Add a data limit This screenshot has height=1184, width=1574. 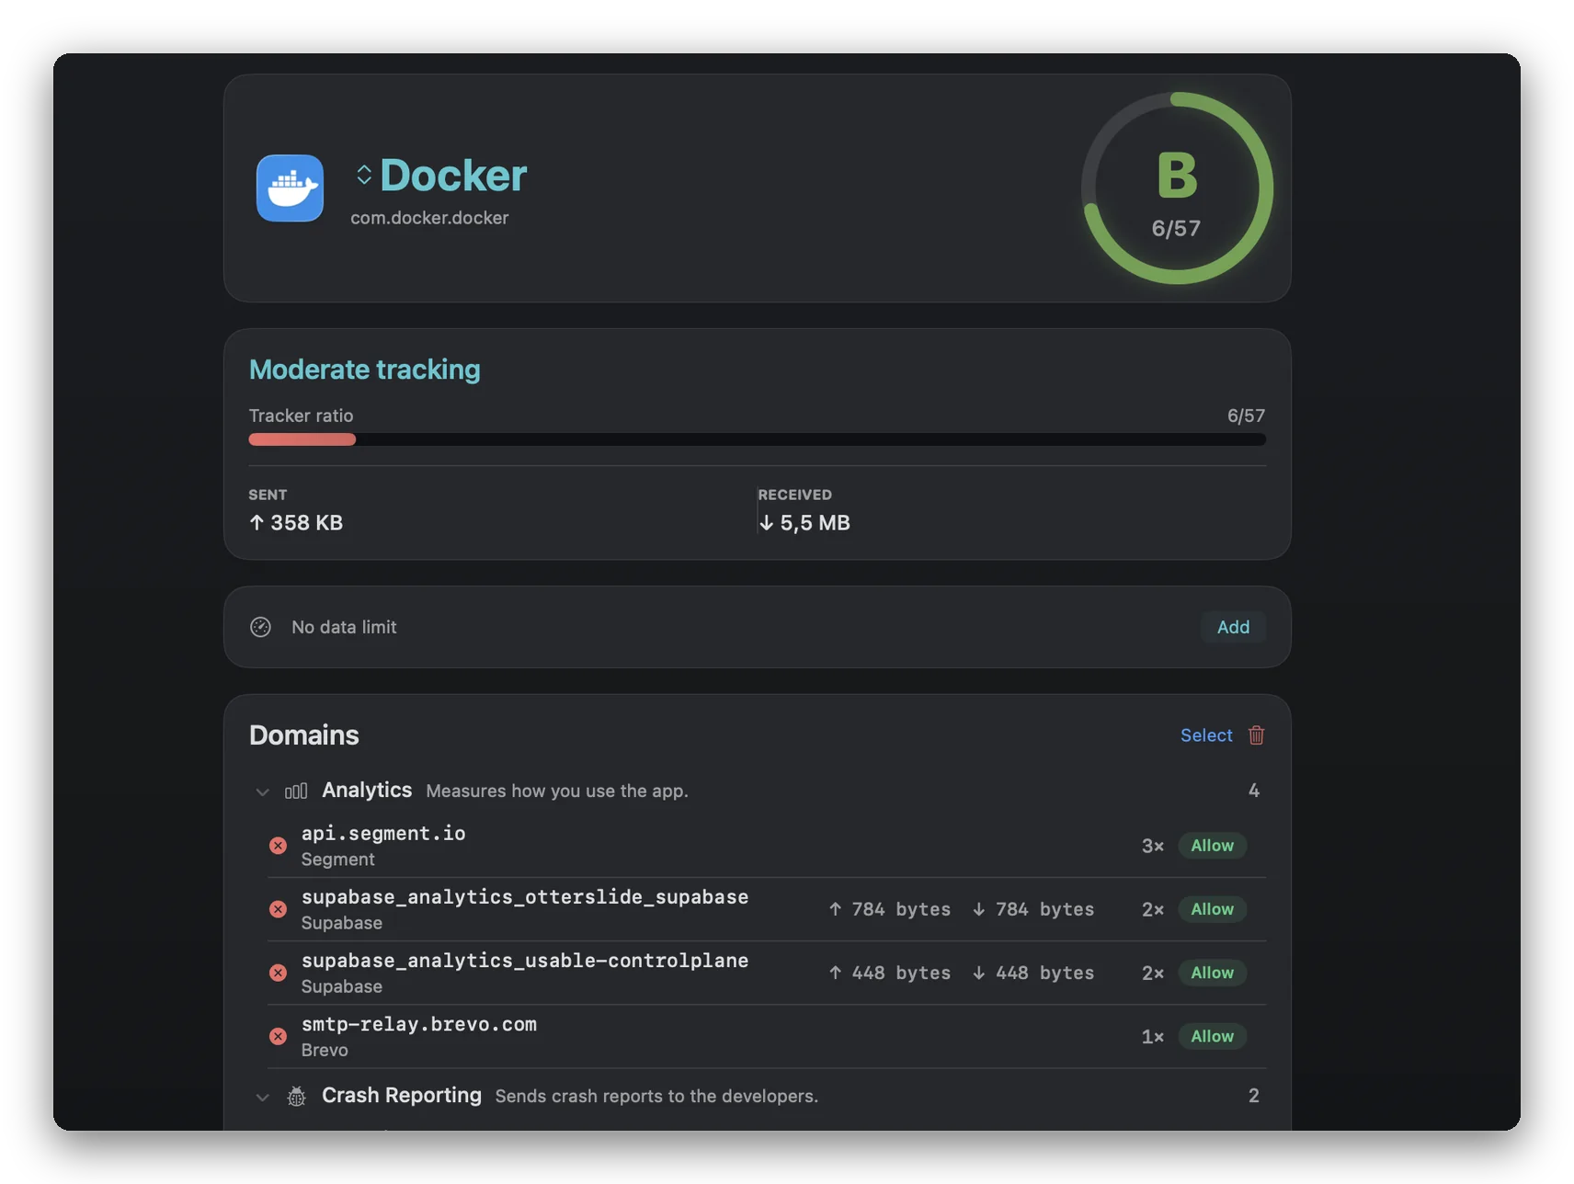[x=1233, y=627]
